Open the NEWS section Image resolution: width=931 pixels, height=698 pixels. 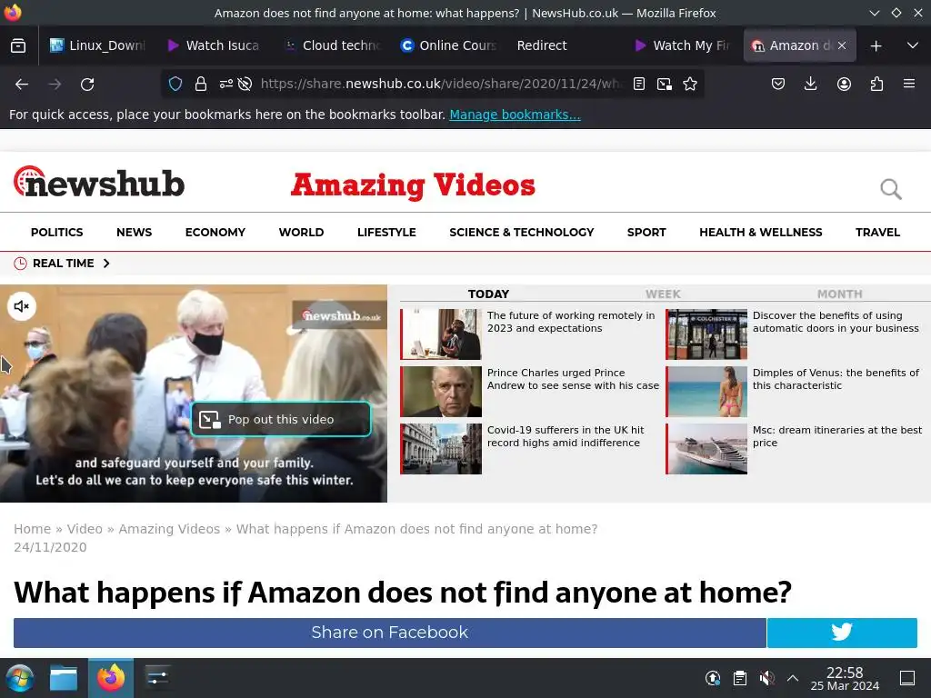pyautogui.click(x=135, y=232)
